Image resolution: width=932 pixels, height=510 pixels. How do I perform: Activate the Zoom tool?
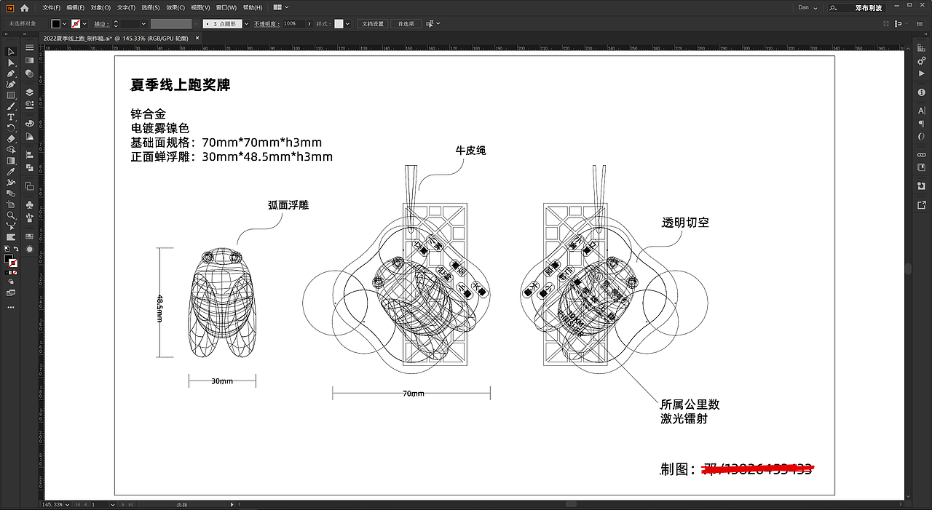(x=10, y=215)
